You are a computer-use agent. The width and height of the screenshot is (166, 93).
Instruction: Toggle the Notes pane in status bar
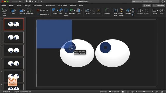point(103,92)
